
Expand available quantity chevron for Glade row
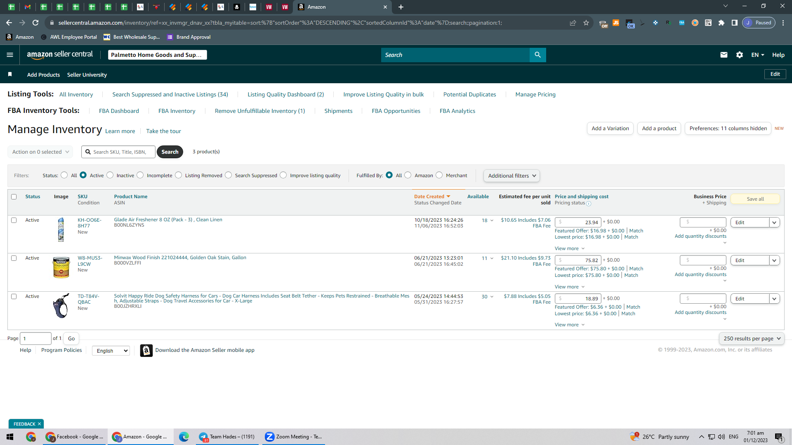(492, 220)
